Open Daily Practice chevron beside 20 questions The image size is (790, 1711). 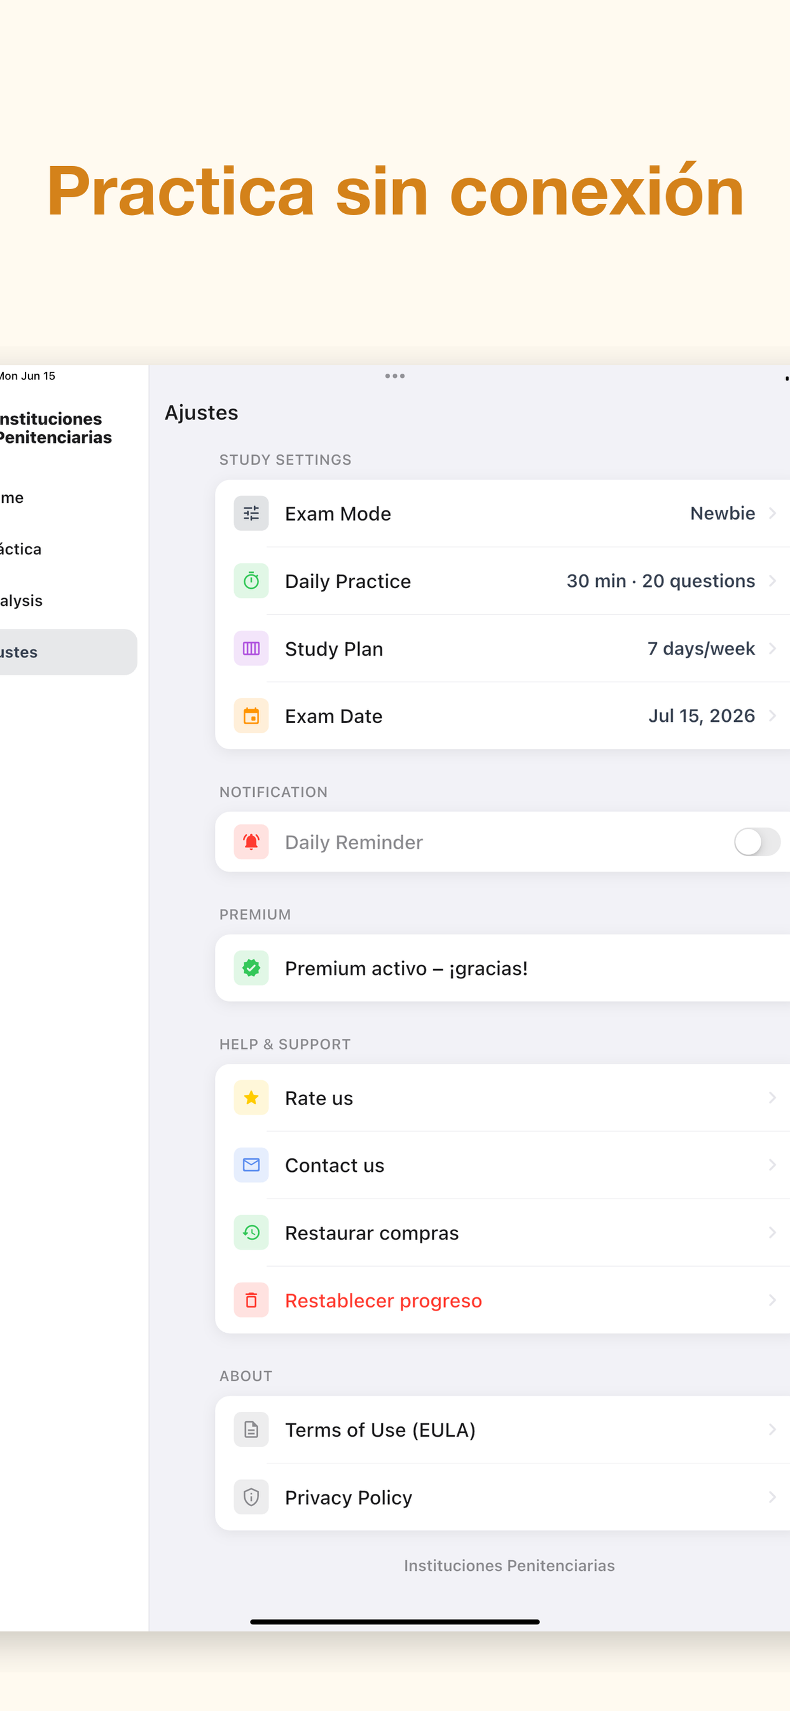click(772, 581)
